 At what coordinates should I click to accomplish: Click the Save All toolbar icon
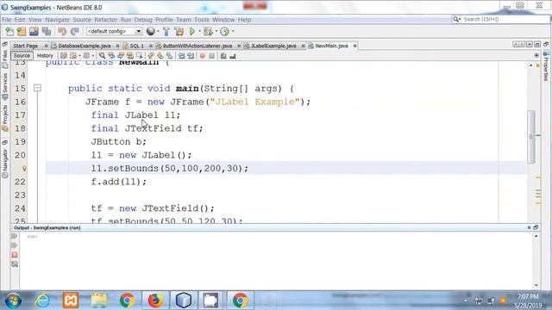[47, 32]
